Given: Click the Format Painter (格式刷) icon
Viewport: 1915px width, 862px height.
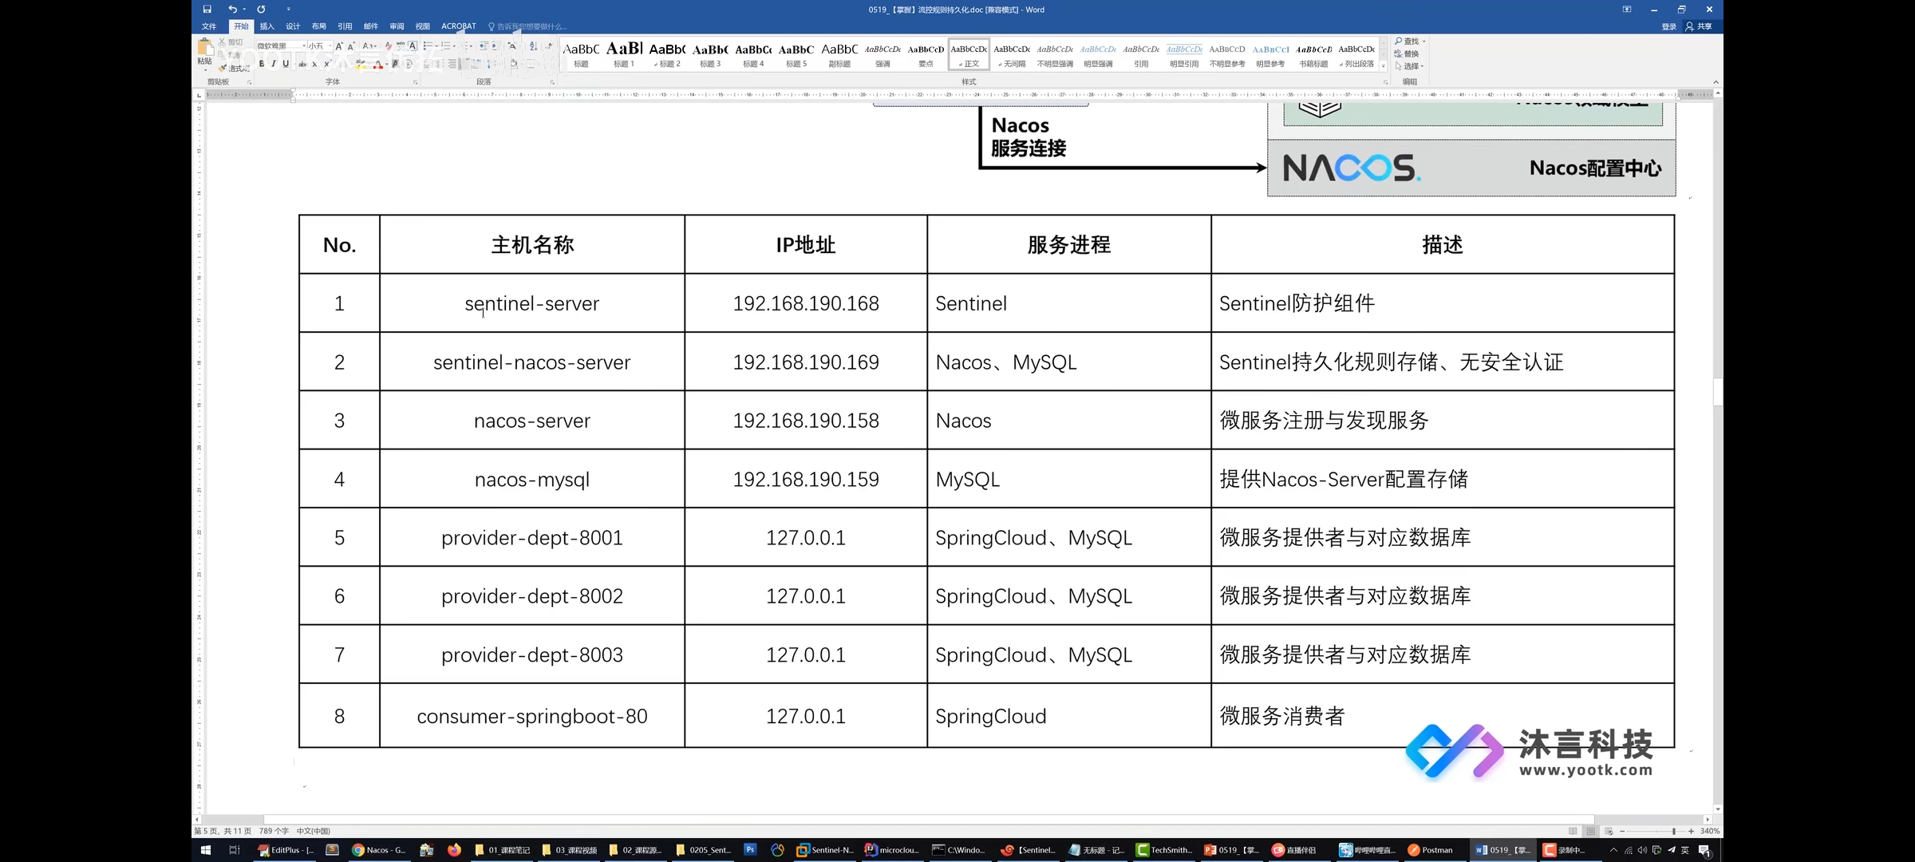Looking at the screenshot, I should (233, 68).
